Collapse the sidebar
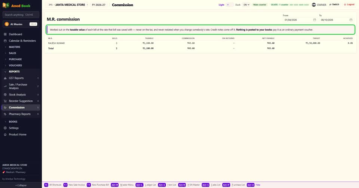The height and width of the screenshot is (188, 359). coord(21,185)
